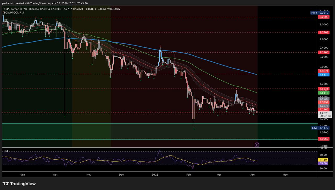Image resolution: width=335 pixels, height=190 pixels.
Task: Click the purple lightning bolt icon
Action: [257, 145]
